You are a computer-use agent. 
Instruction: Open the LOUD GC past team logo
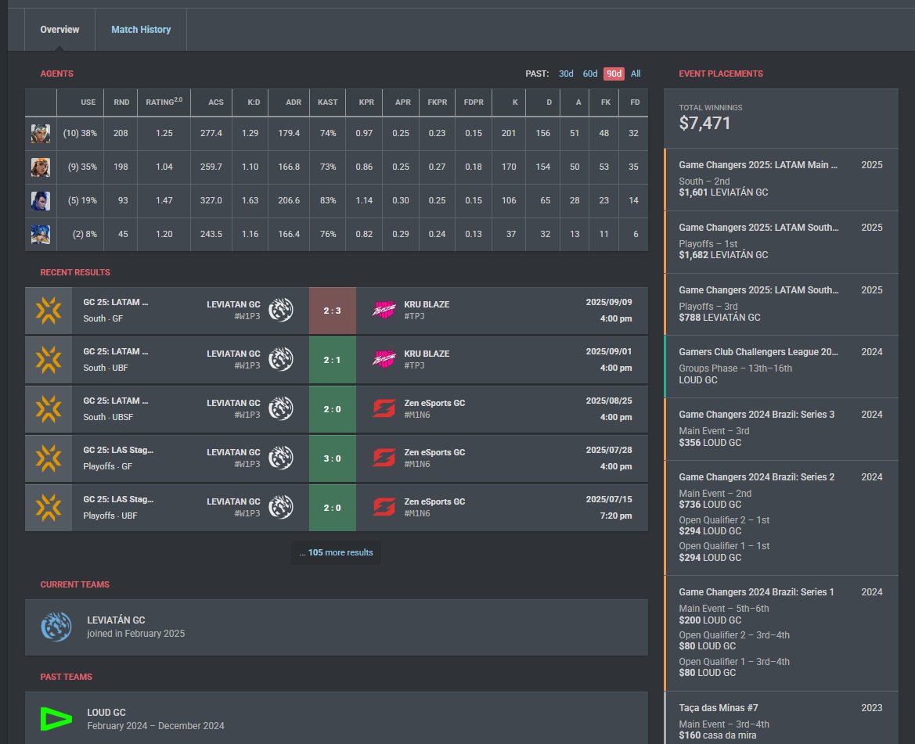coord(56,719)
